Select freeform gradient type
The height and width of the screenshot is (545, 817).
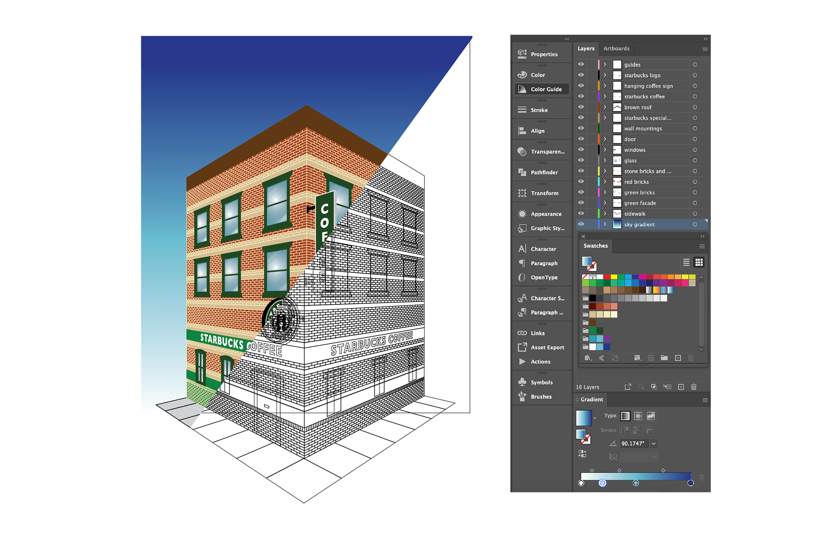pos(651,416)
